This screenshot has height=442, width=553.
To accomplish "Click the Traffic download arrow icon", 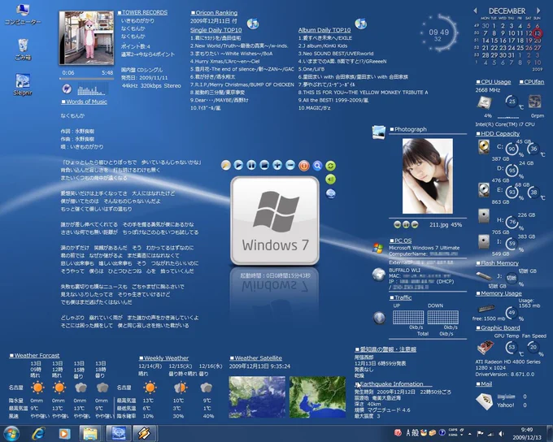I will click(379, 318).
